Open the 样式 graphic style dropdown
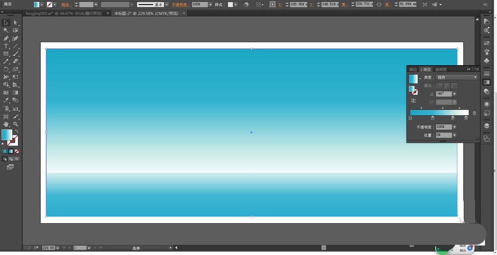Image resolution: width=497 pixels, height=255 pixels. (236, 4)
